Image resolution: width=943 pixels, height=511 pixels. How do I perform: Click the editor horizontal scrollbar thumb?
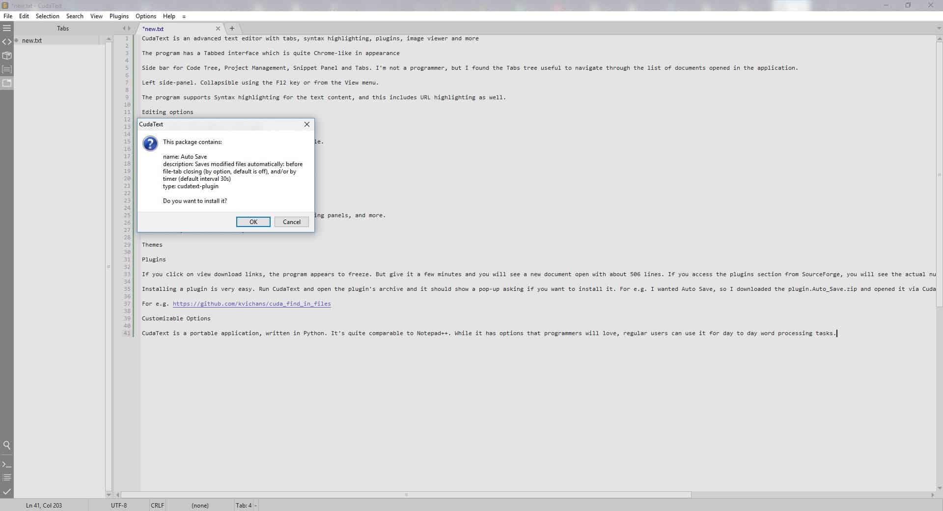406,495
